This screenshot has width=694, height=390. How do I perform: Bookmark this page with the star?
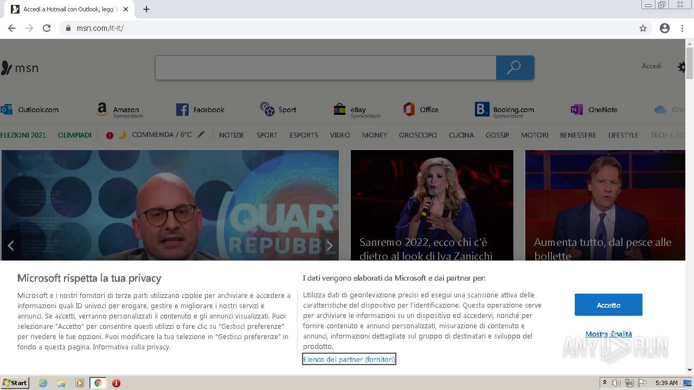coord(643,28)
